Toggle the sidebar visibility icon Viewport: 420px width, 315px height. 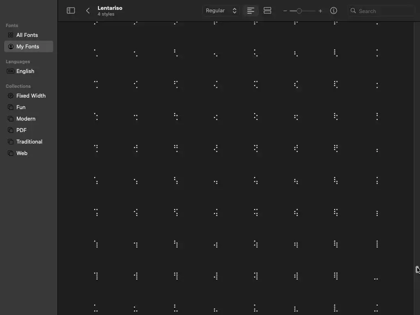[x=71, y=10]
